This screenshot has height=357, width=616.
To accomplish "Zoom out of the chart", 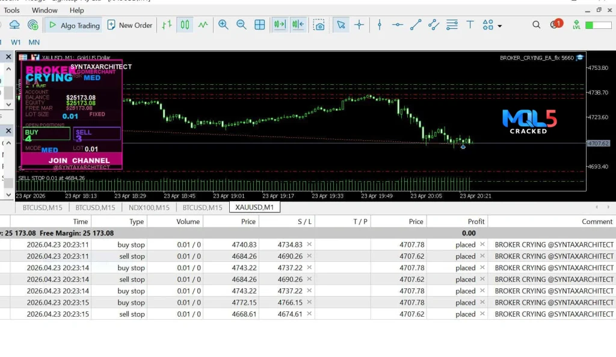I will pyautogui.click(x=241, y=25).
